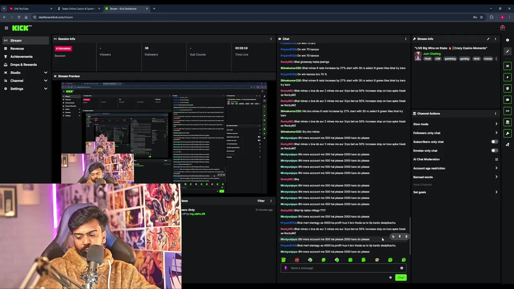Open Banned words options chevron
The image size is (514, 289).
pos(496,177)
